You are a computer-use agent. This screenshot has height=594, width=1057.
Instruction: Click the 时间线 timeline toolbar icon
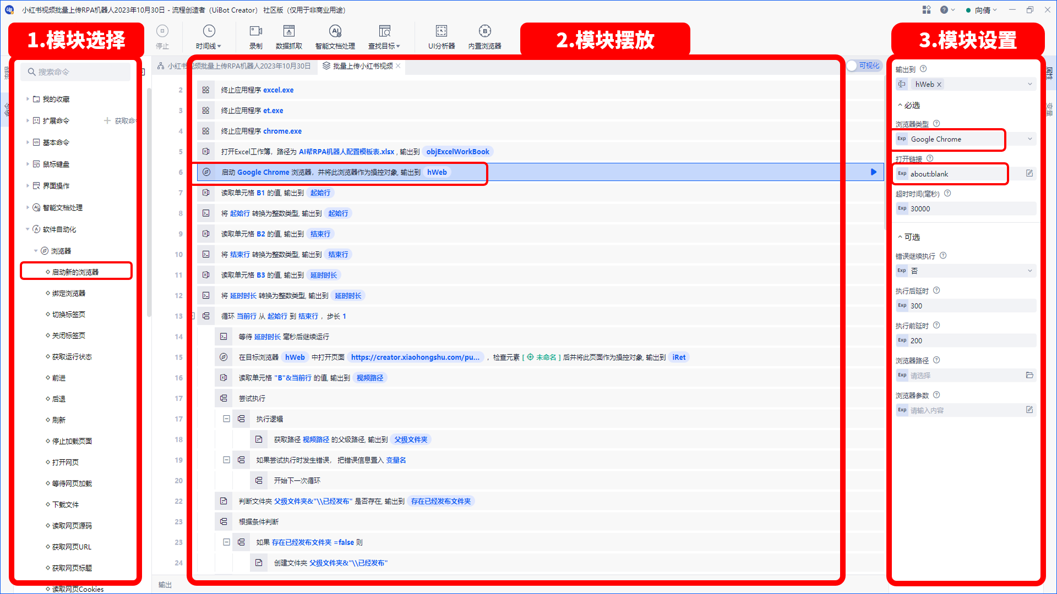coord(209,31)
